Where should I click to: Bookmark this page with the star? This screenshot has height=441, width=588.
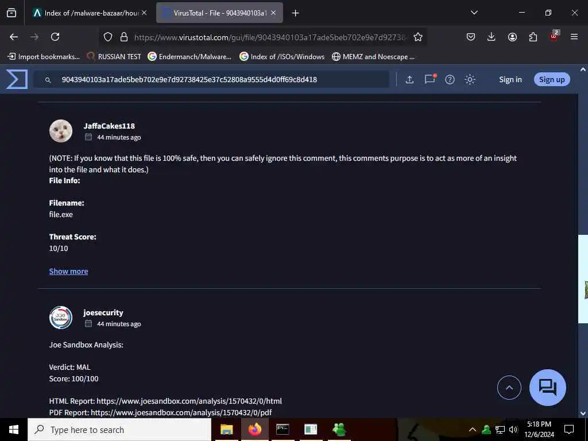418,37
